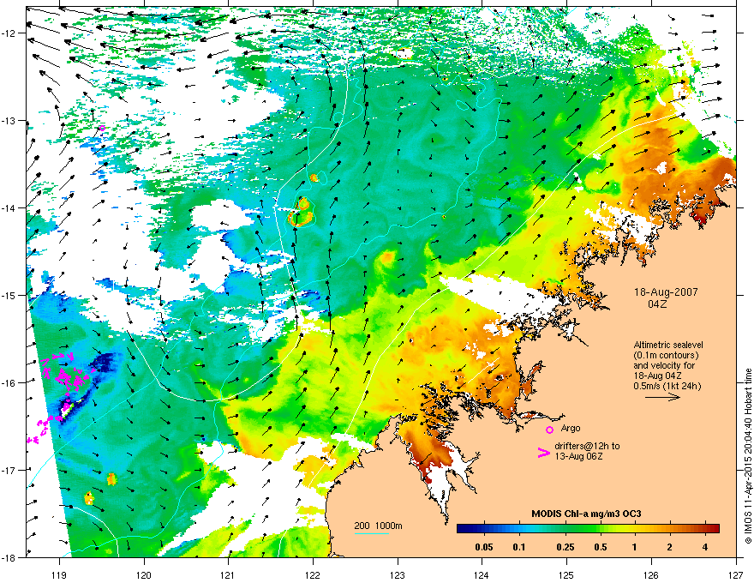Click the -14 latitude axis label

[9, 207]
